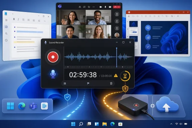The image size is (192, 128).
Task: Open the volume icon in system tray
Action: click(x=181, y=124)
